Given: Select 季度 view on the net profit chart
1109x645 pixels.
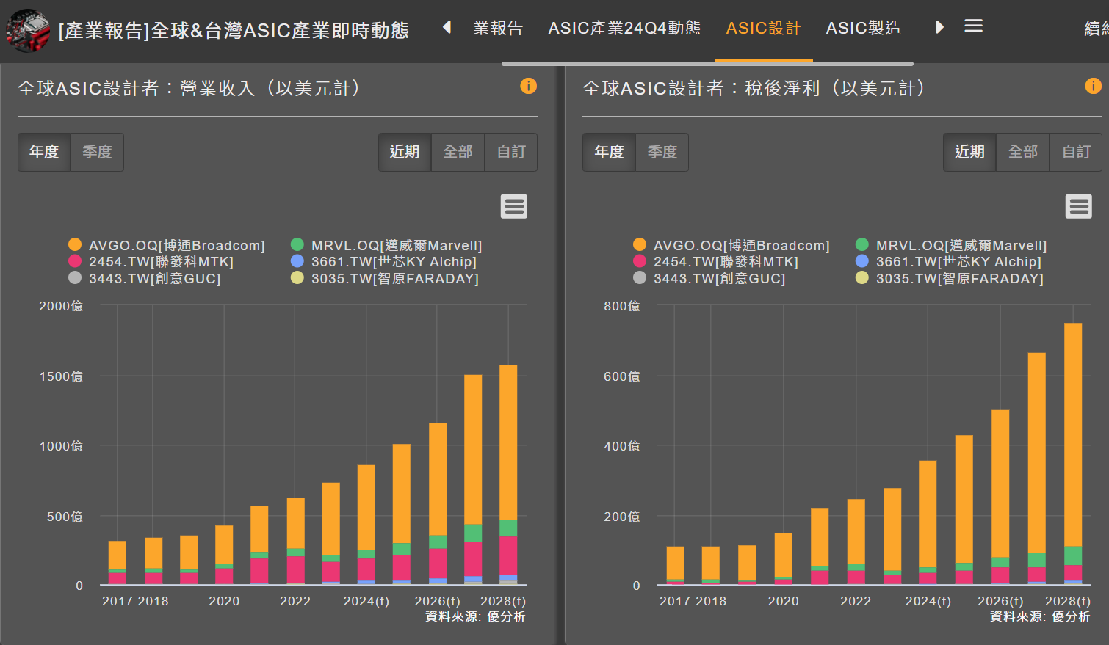Looking at the screenshot, I should pyautogui.click(x=662, y=152).
